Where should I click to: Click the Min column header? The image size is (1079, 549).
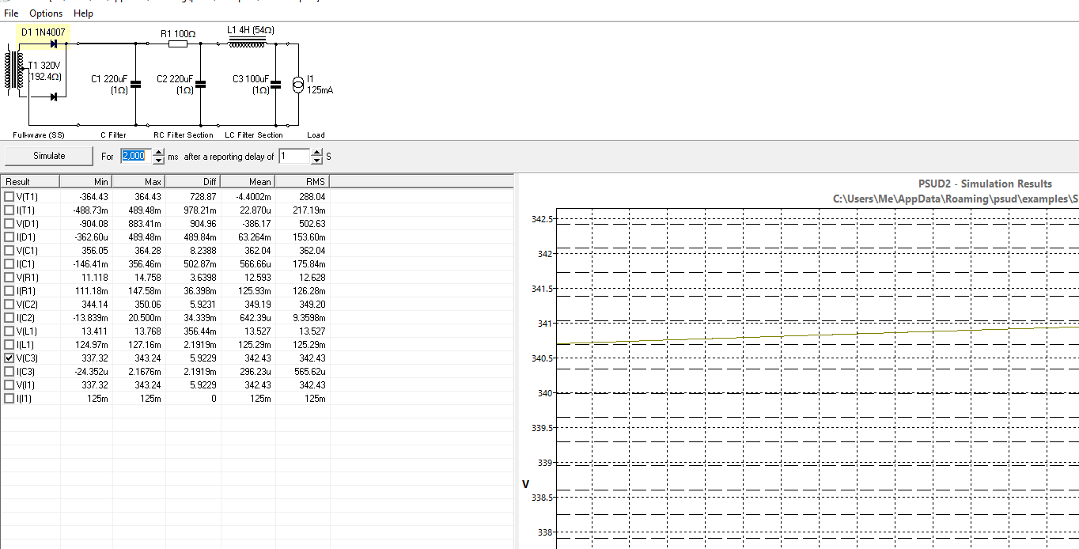click(86, 181)
